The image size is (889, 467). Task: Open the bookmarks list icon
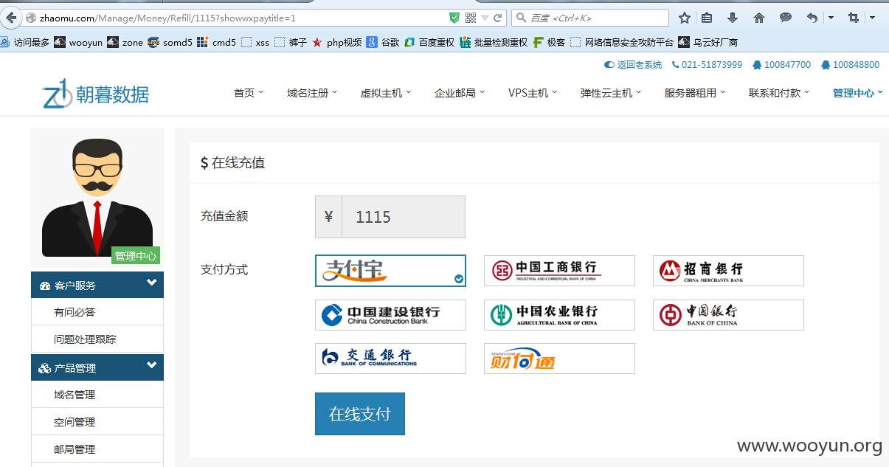click(x=707, y=18)
